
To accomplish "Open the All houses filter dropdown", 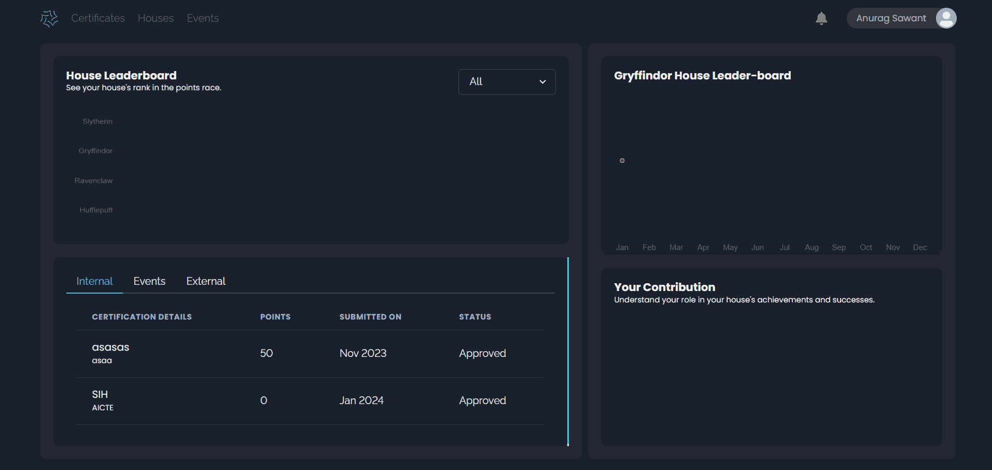I will tap(506, 82).
